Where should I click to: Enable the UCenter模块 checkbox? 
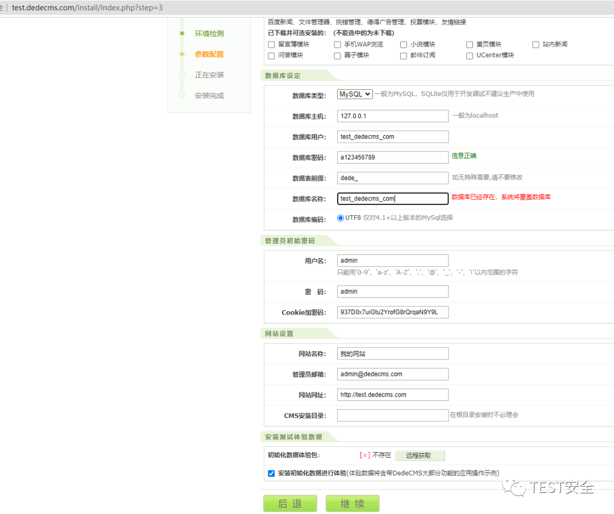point(470,56)
